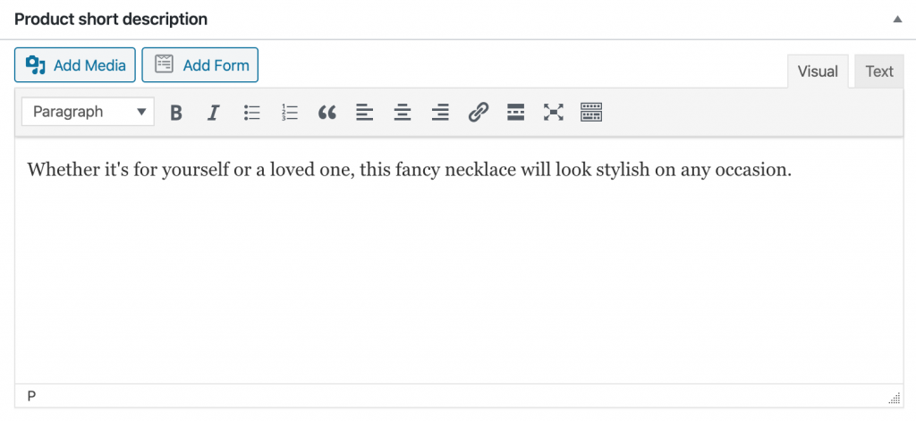Click the Add Media button
The image size is (916, 421).
click(75, 65)
